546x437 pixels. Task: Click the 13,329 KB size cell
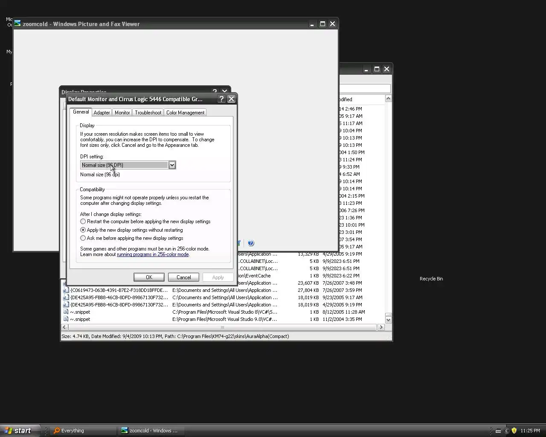(x=308, y=254)
